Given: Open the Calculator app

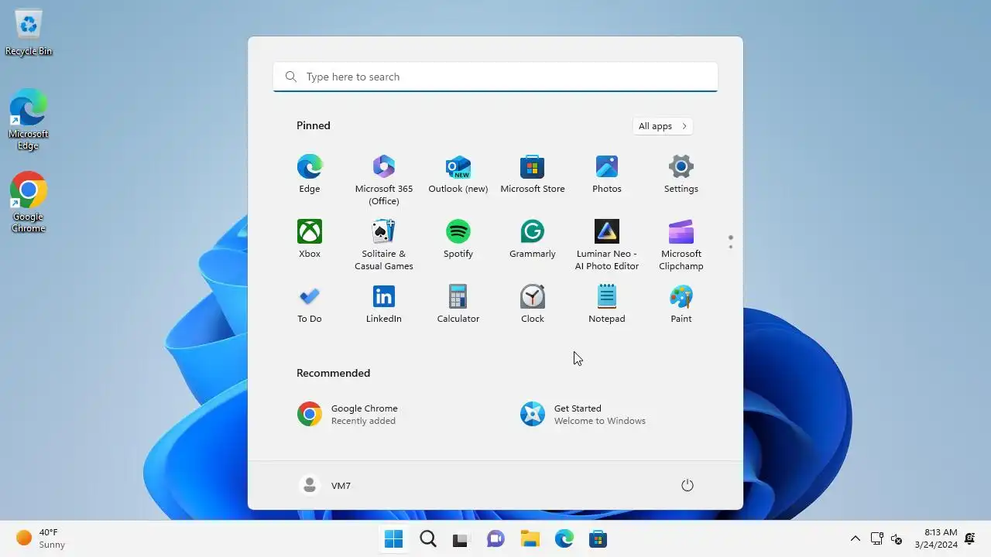Looking at the screenshot, I should click(x=458, y=305).
